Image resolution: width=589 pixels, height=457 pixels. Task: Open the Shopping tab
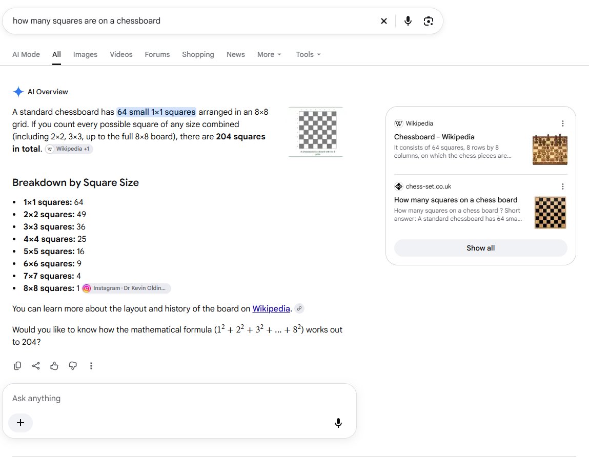pos(198,54)
